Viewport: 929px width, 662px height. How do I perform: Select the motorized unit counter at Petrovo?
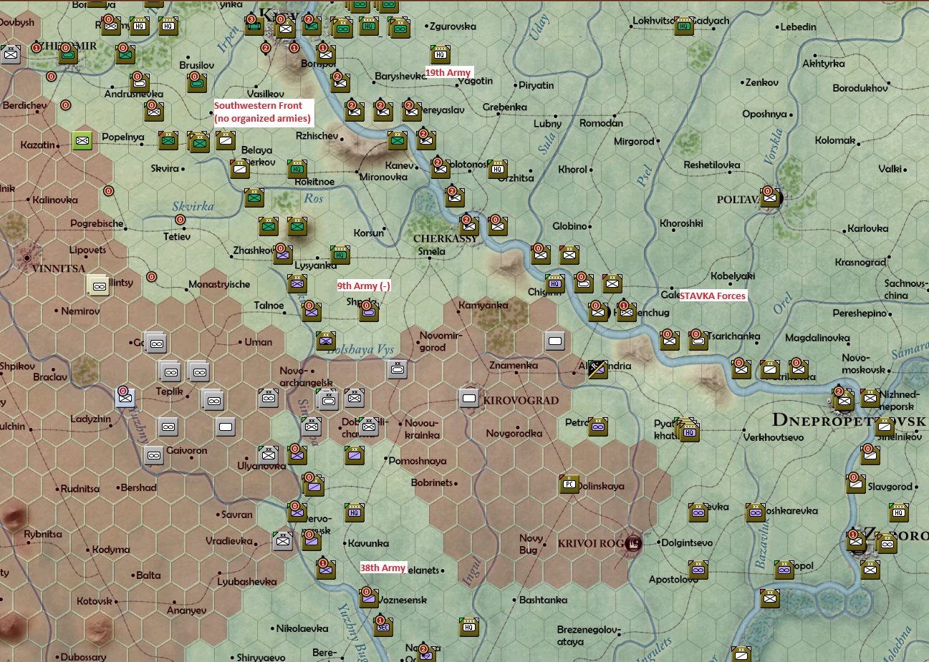[598, 427]
